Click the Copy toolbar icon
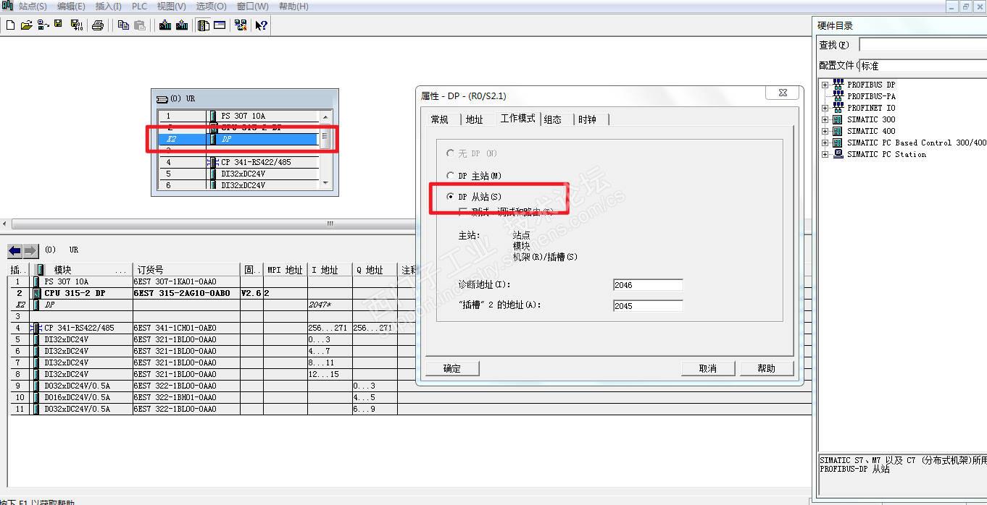The width and height of the screenshot is (987, 505). pos(123,25)
